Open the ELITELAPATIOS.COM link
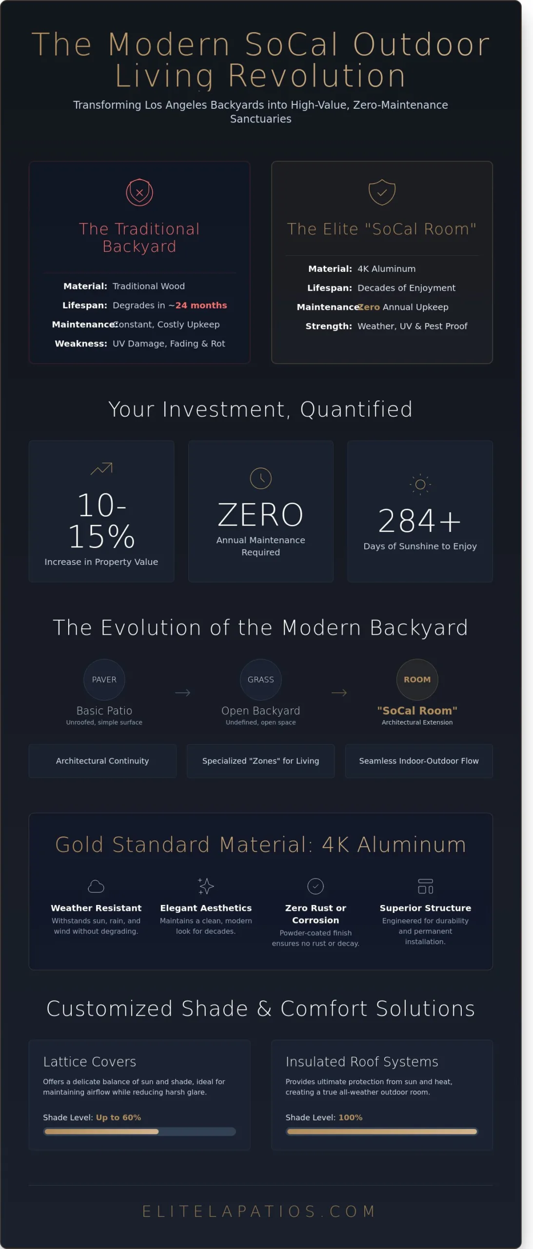The width and height of the screenshot is (533, 1249). 260,1211
